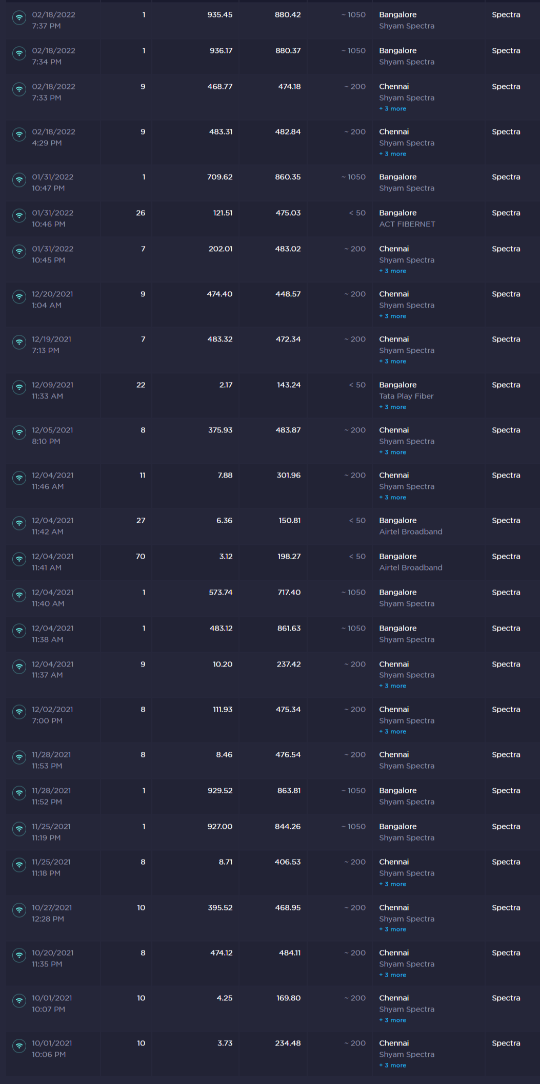The image size is (540, 1084).
Task: Click upload value 880.42
Action: click(288, 15)
